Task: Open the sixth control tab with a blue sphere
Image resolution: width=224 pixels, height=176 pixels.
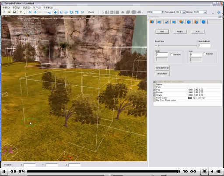Action: [x=189, y=22]
